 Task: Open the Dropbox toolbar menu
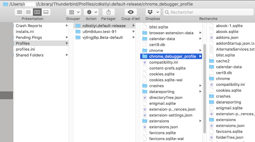click(152, 12)
